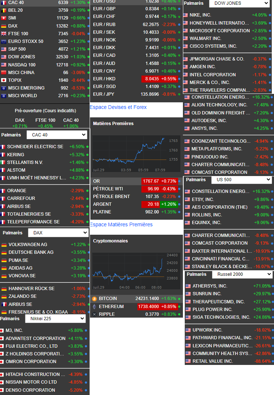274x395 pixels.
Task: Open the Espace Matières Premières link
Action: tap(121, 224)
